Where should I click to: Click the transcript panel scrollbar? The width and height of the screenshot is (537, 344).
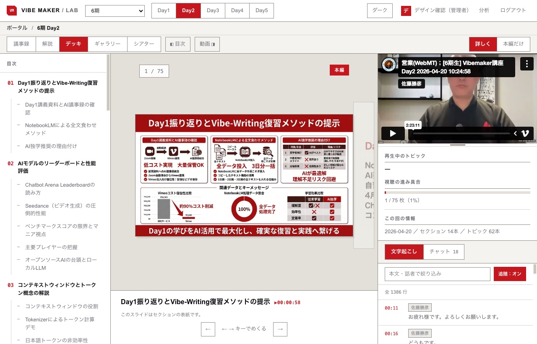coord(535,268)
